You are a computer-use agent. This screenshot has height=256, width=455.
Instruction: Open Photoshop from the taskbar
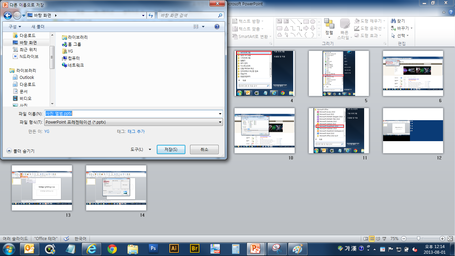[153, 248]
